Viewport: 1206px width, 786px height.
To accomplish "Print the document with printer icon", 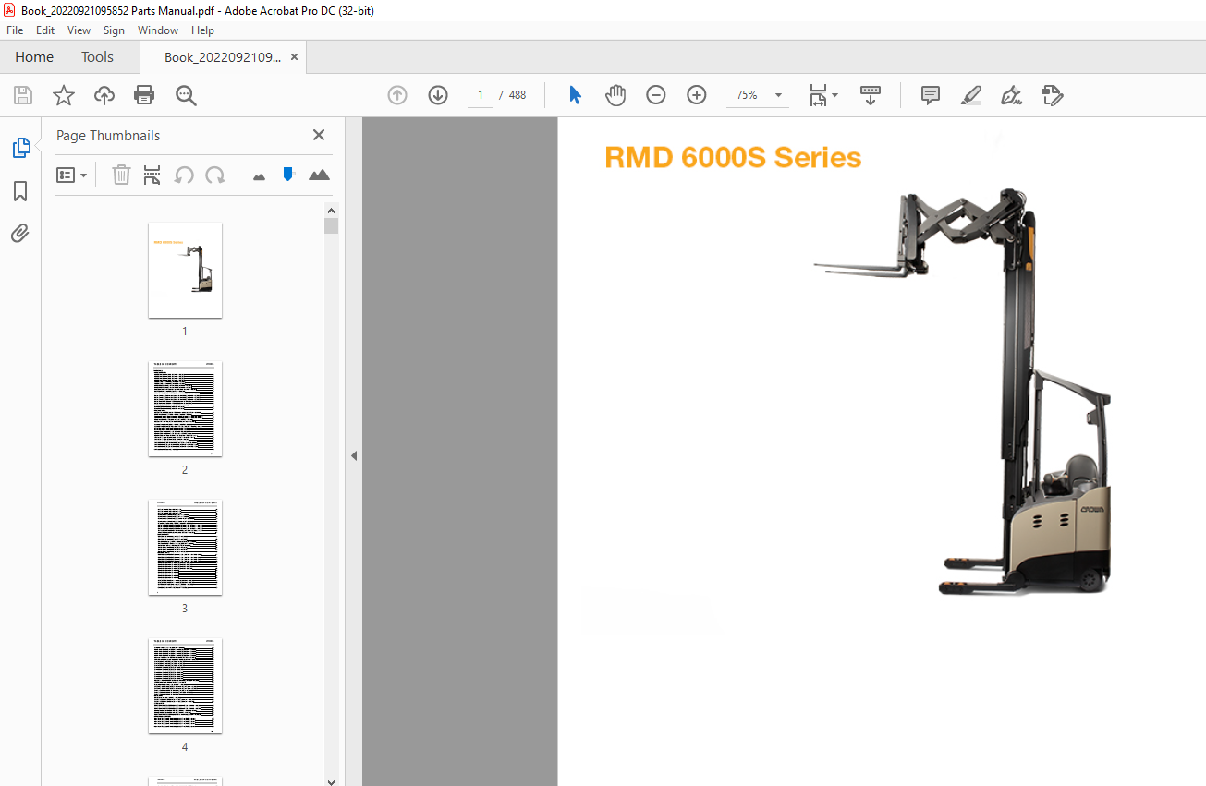I will point(144,95).
